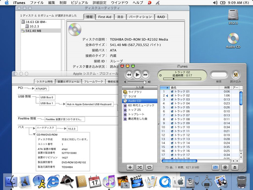The height and width of the screenshot is (190, 253).
Task: Click the add playlist plus button
Action: coord(130,167)
